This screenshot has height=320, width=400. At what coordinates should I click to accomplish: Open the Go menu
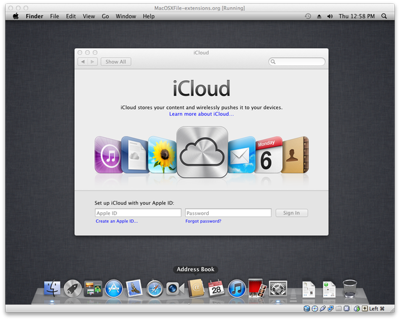106,16
